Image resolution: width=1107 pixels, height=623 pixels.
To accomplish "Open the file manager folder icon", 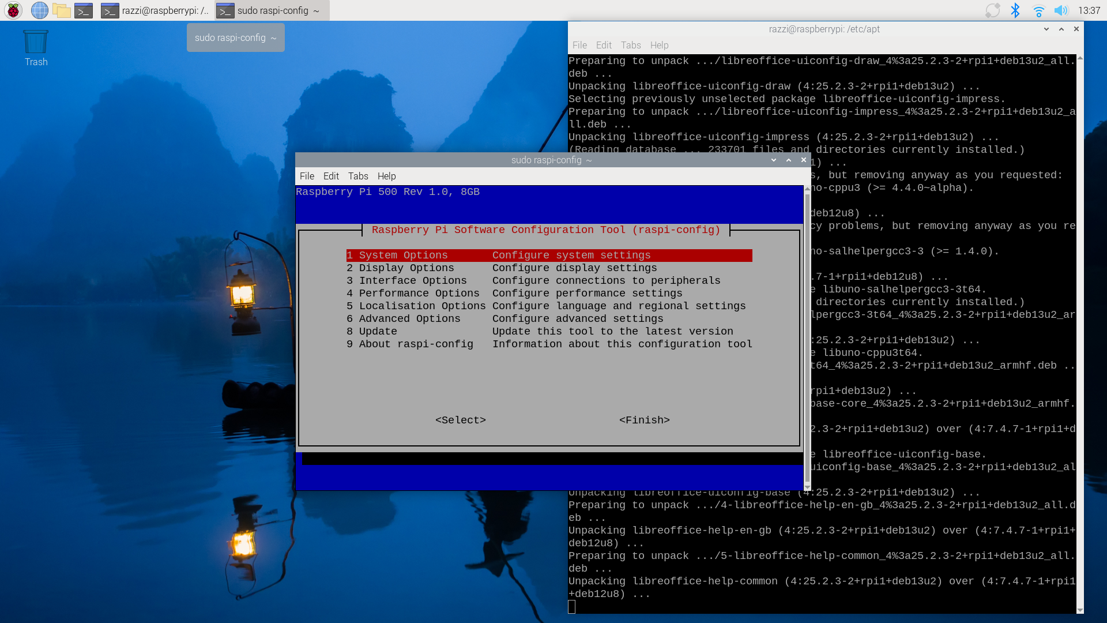I will [61, 10].
